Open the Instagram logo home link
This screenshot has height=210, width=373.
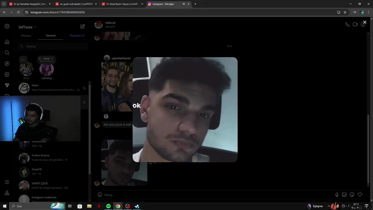(x=7, y=26)
